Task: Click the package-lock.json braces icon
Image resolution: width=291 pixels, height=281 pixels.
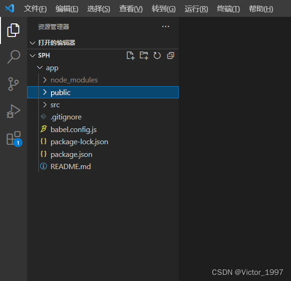Action: [44, 141]
